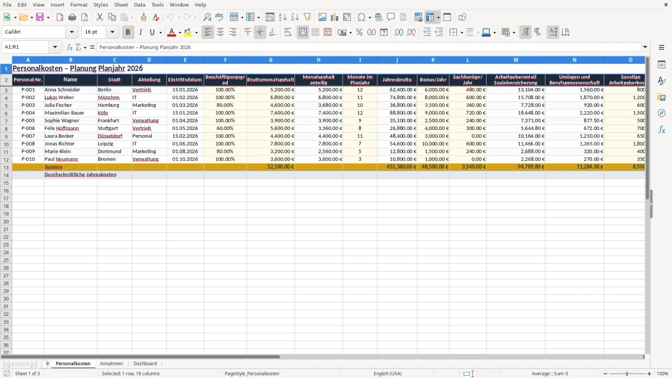
Task: Format as percent
Action: click(x=360, y=32)
